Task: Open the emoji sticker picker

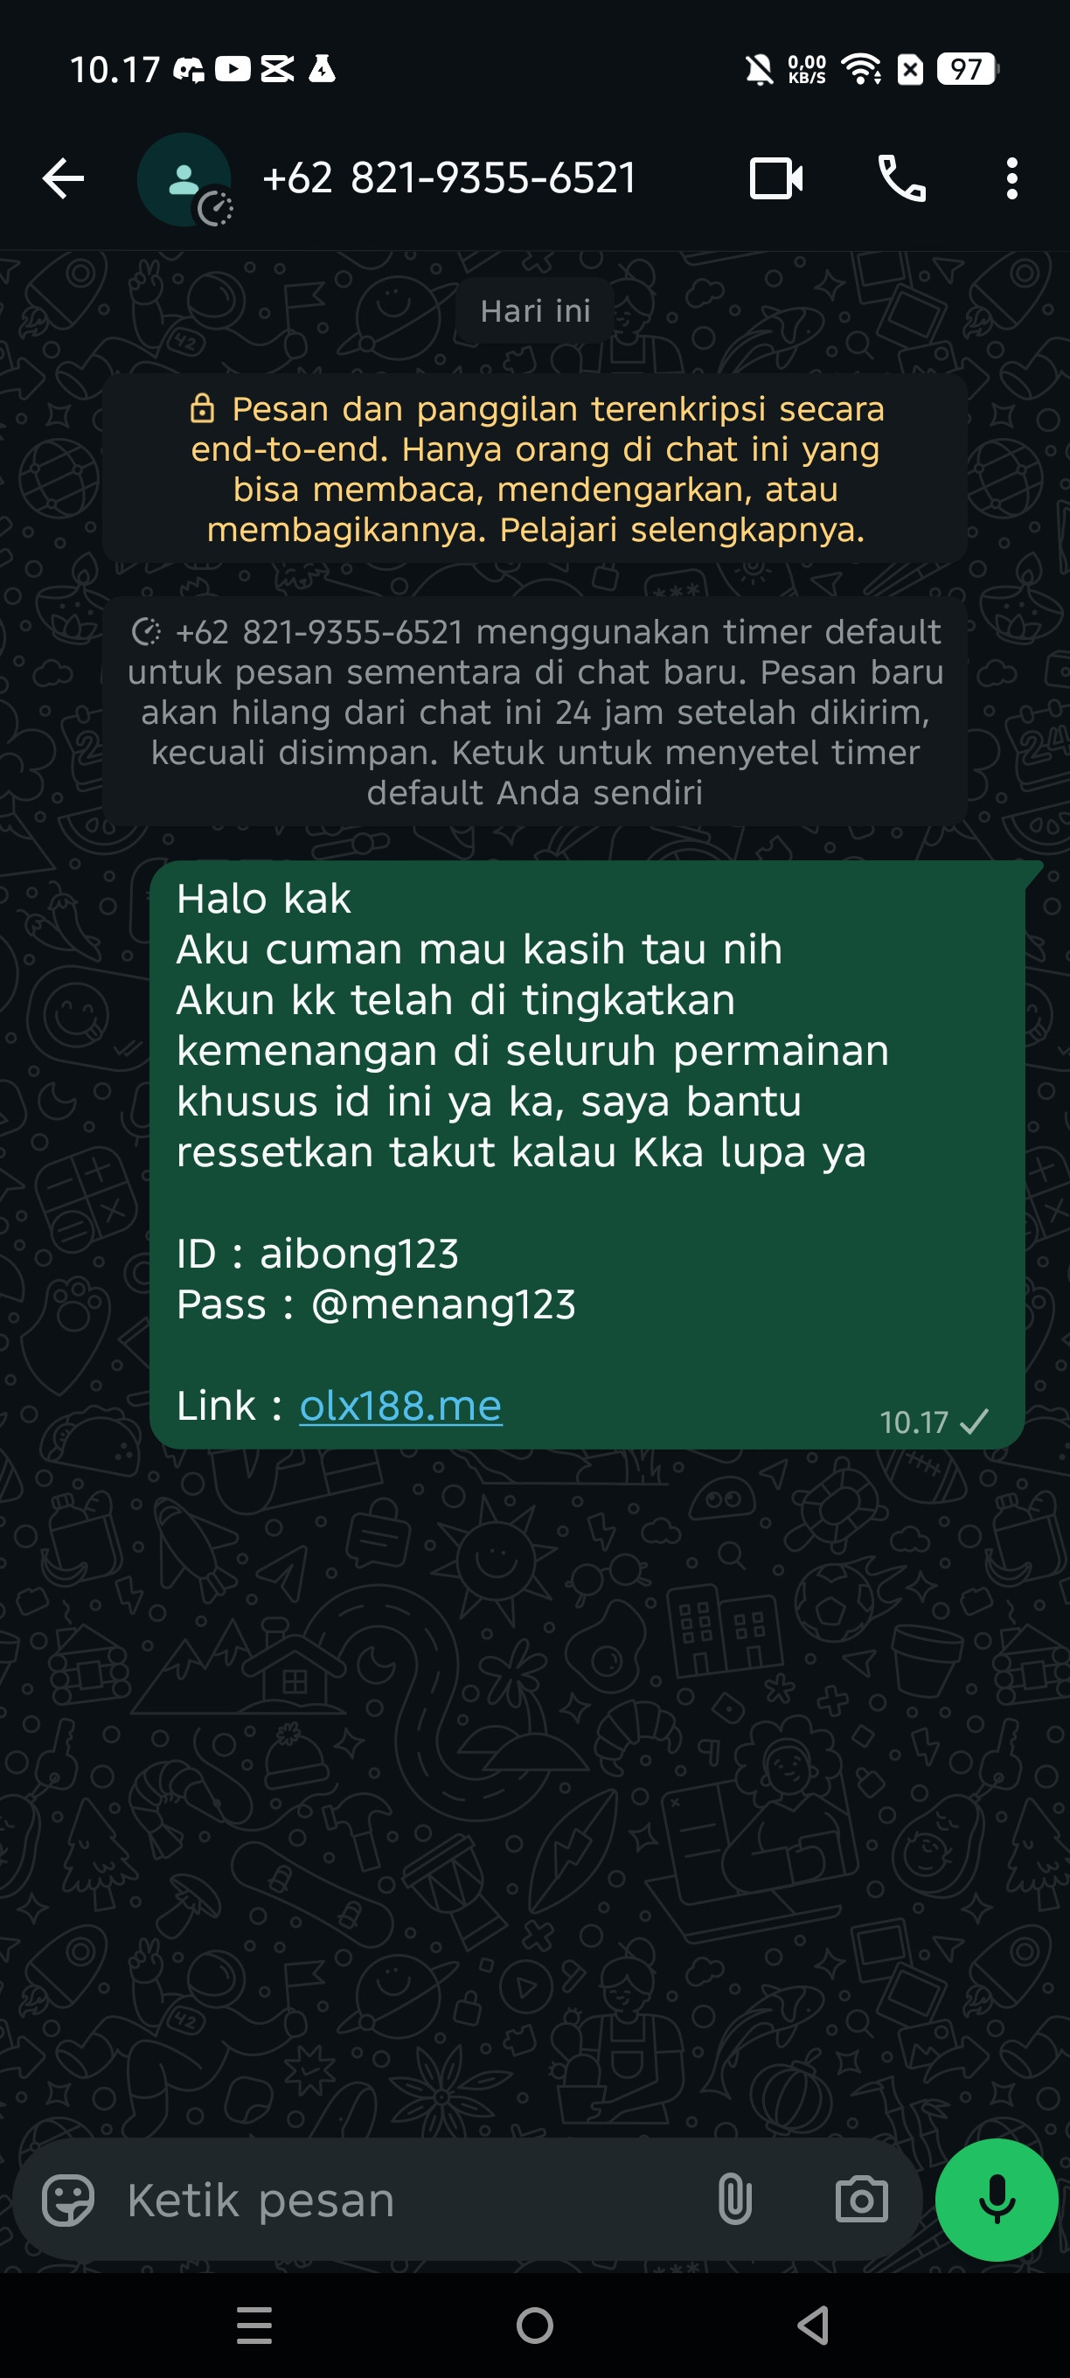Action: [68, 2201]
